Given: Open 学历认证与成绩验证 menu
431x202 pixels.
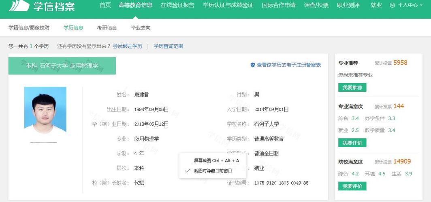Looking at the screenshot, I should pyautogui.click(x=228, y=5).
